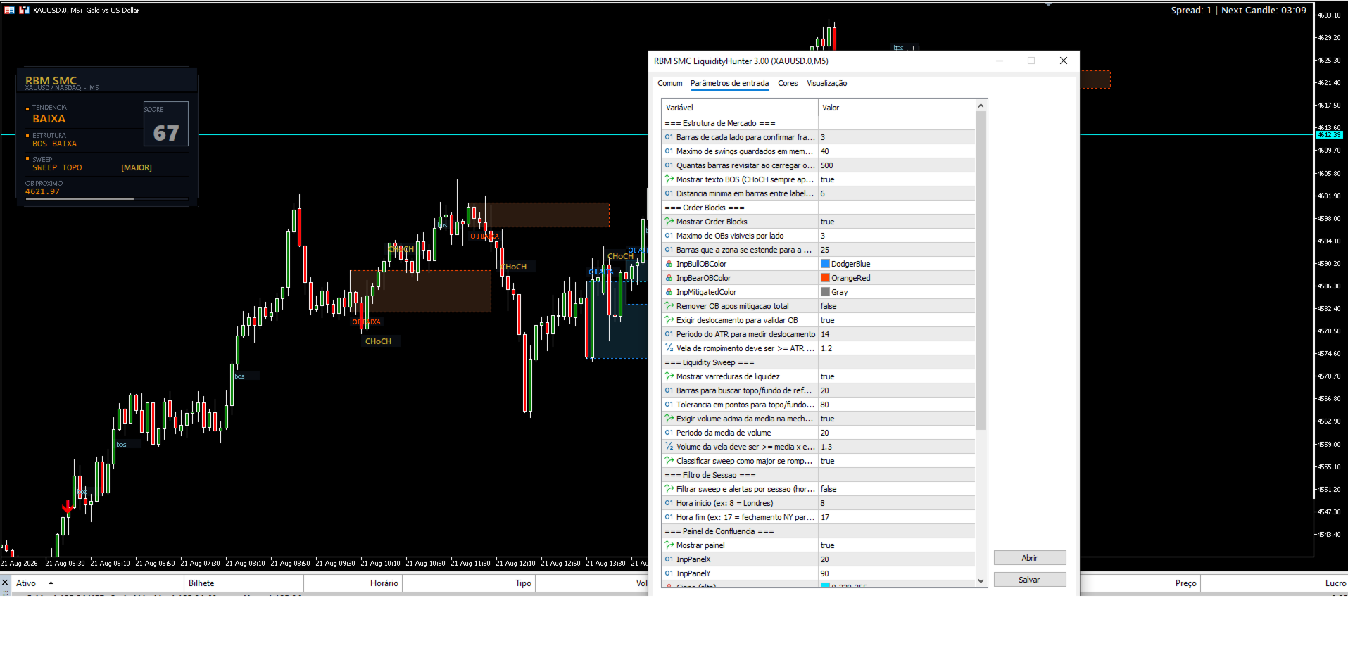Screen dimensions: 1348x667
Task: Edit the value 80 for 'Tolerancia em pontos'
Action: tap(897, 405)
